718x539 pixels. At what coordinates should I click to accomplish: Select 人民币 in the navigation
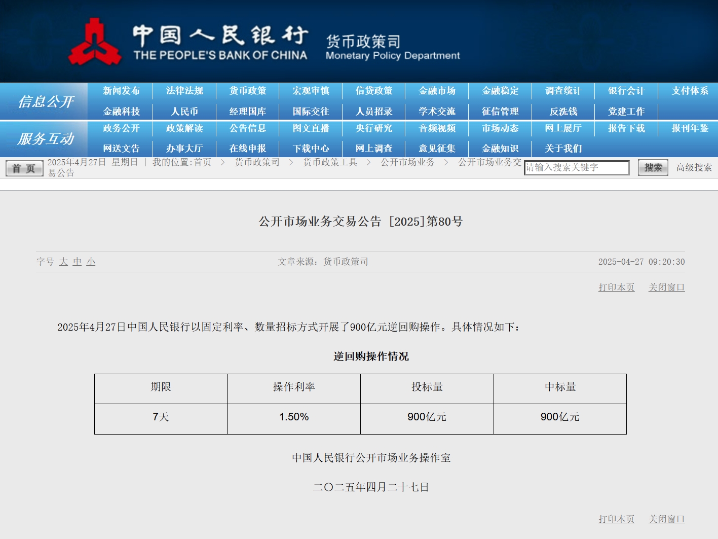184,112
